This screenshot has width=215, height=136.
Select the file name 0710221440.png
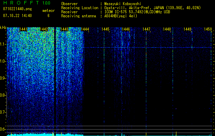(17, 9)
